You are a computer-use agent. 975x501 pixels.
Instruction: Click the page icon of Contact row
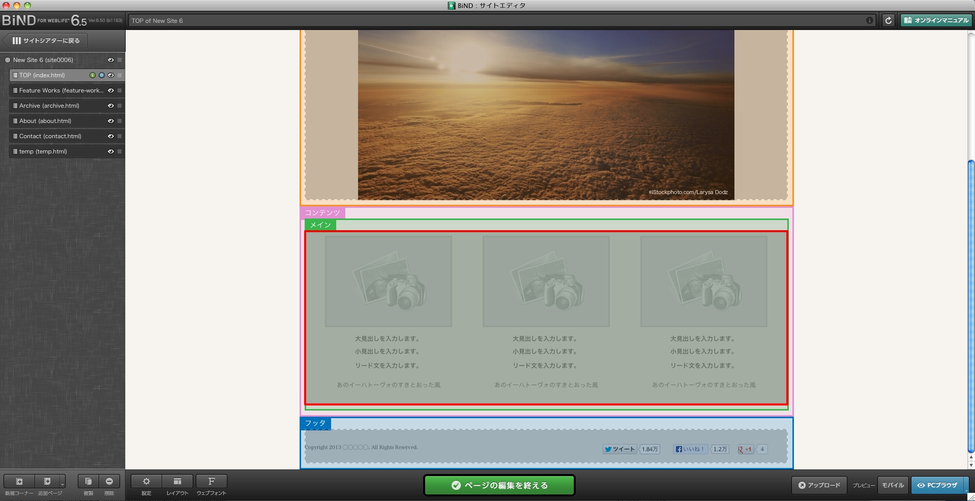click(15, 136)
